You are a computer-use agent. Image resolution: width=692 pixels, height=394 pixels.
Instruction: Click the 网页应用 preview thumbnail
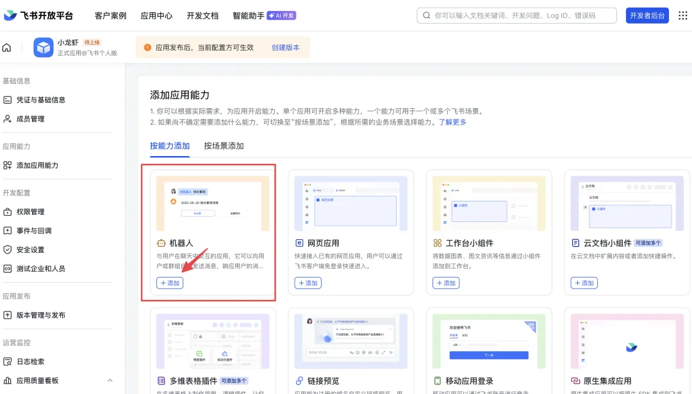pyautogui.click(x=351, y=203)
